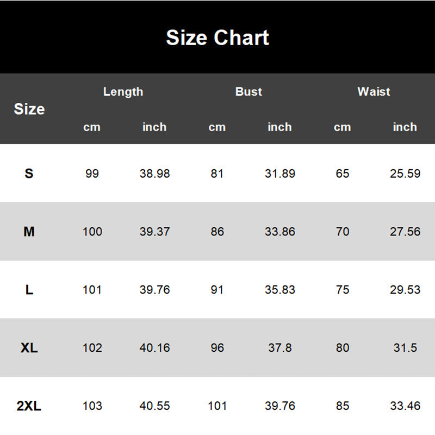Image resolution: width=435 pixels, height=435 pixels.
Task: Click the 29.53 inch waist value
Action: [405, 290]
